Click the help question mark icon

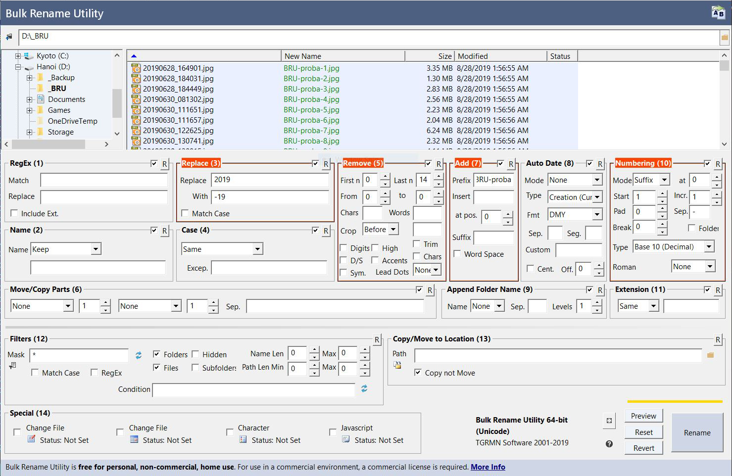[609, 444]
